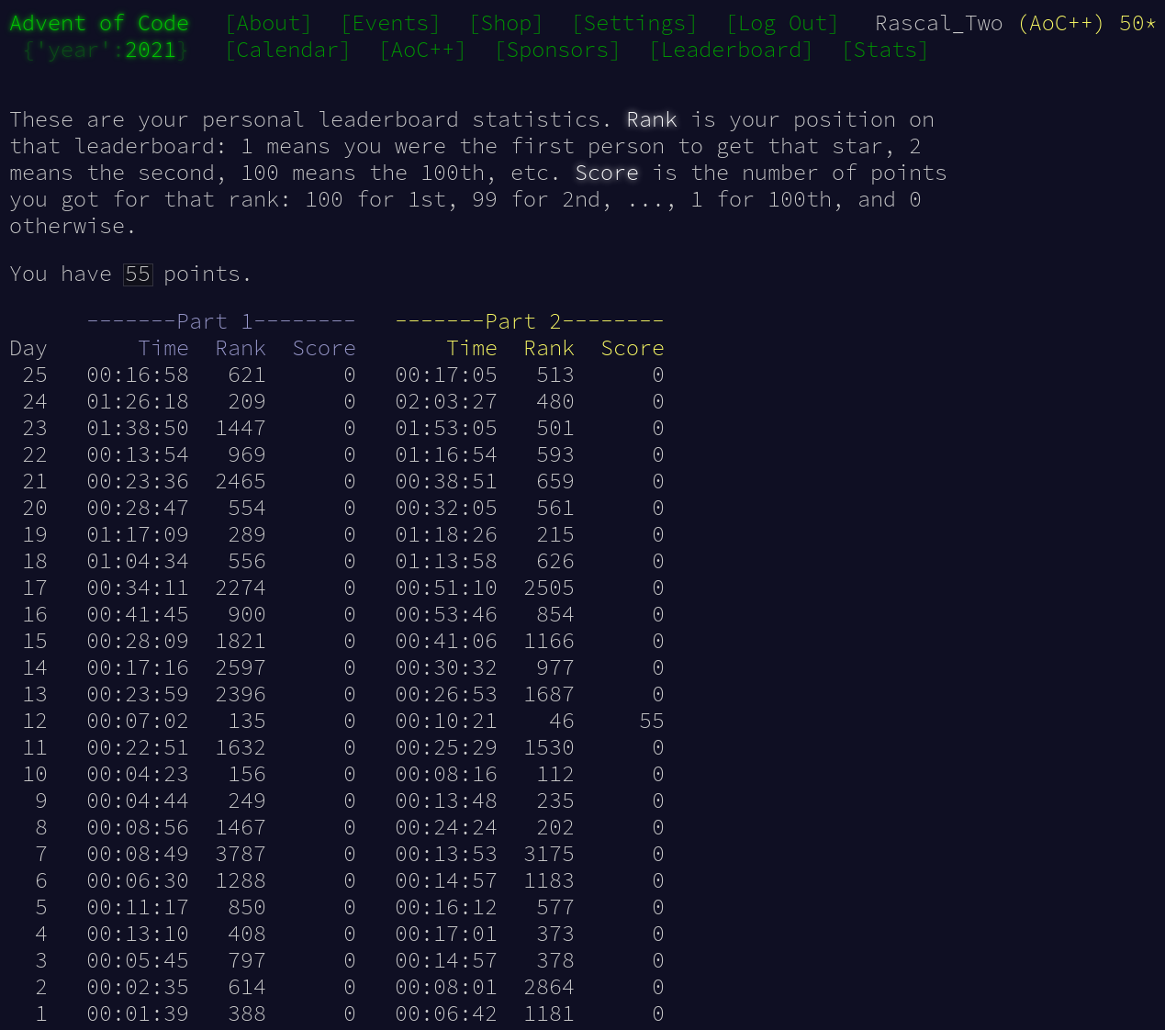Image resolution: width=1165 pixels, height=1030 pixels.
Task: Click Day 8 Part 2 time 00:24:24
Action: tap(446, 827)
